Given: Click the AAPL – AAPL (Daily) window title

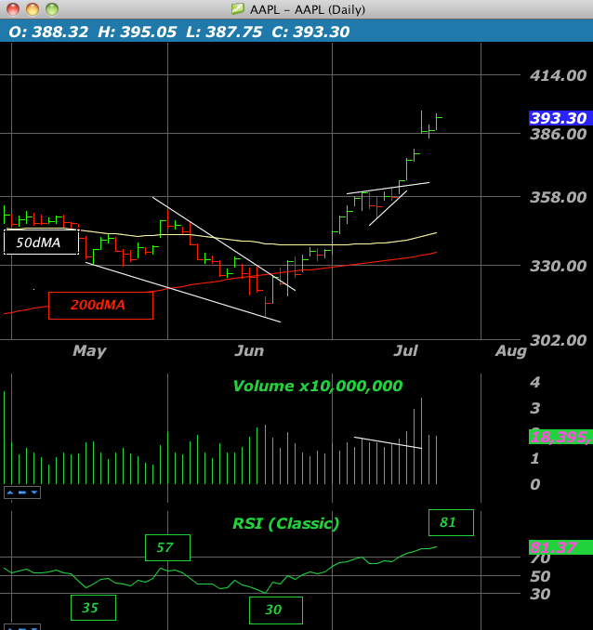Looking at the screenshot, I should [x=307, y=9].
